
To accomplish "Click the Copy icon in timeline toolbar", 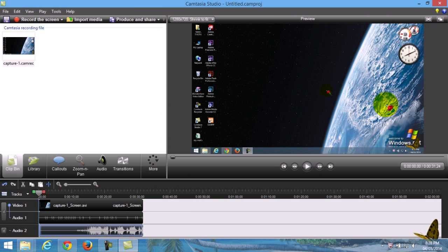I will pyautogui.click(x=32, y=184).
